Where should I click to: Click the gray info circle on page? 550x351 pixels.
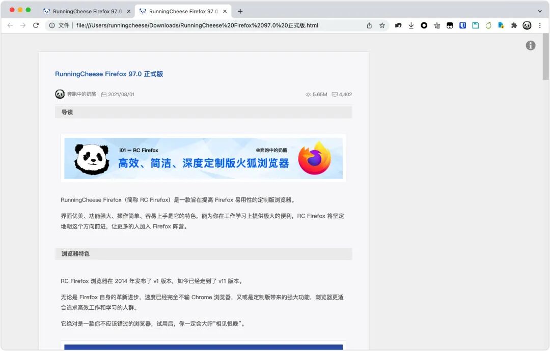click(530, 45)
